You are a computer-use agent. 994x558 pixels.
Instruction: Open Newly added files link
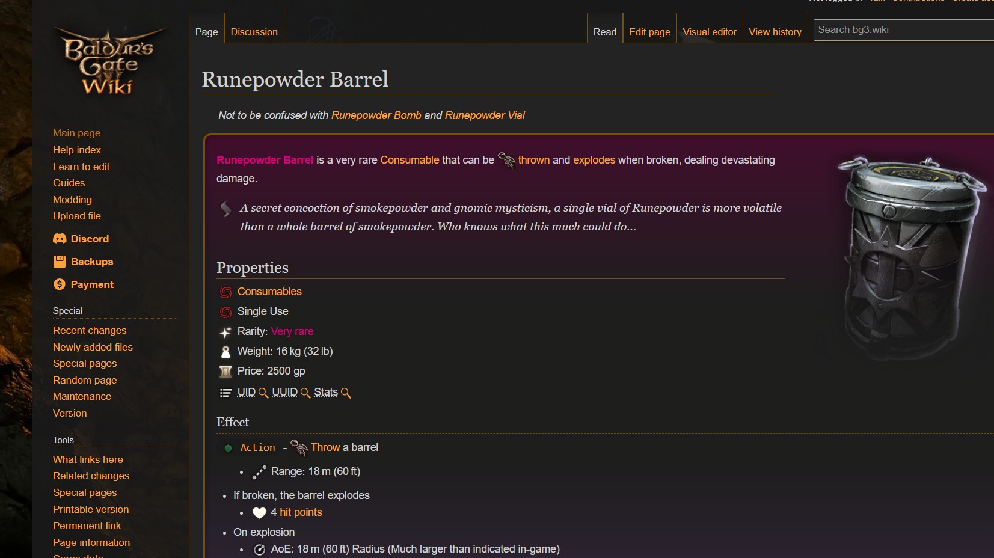93,347
